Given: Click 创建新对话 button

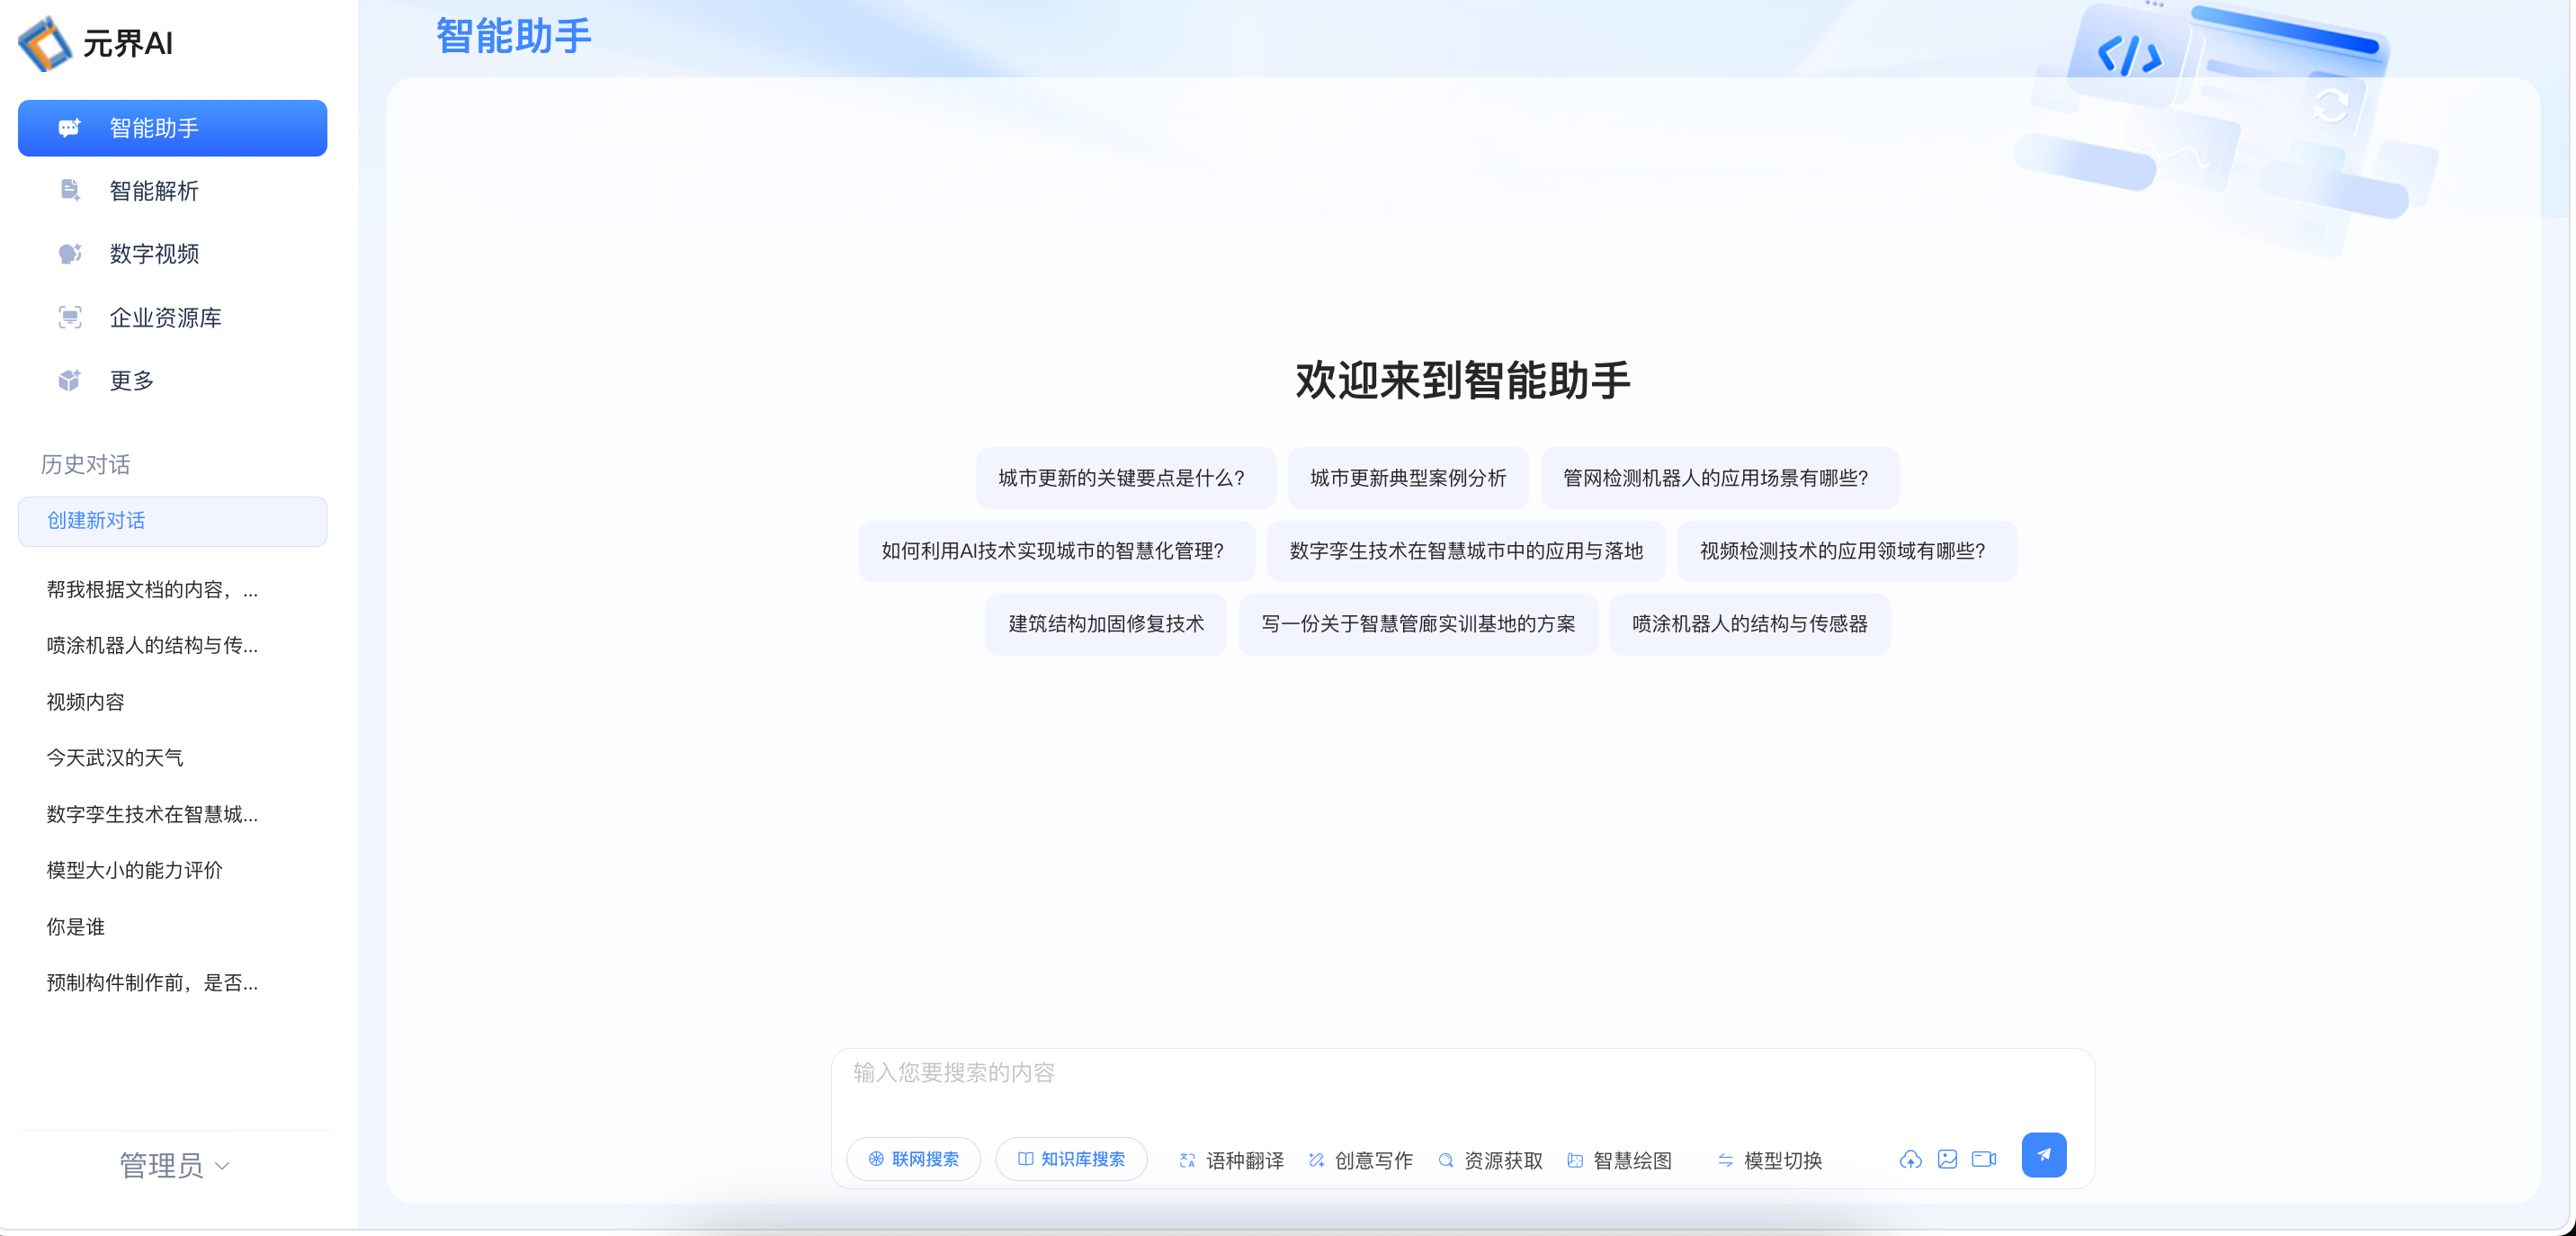Looking at the screenshot, I should click(x=172, y=521).
